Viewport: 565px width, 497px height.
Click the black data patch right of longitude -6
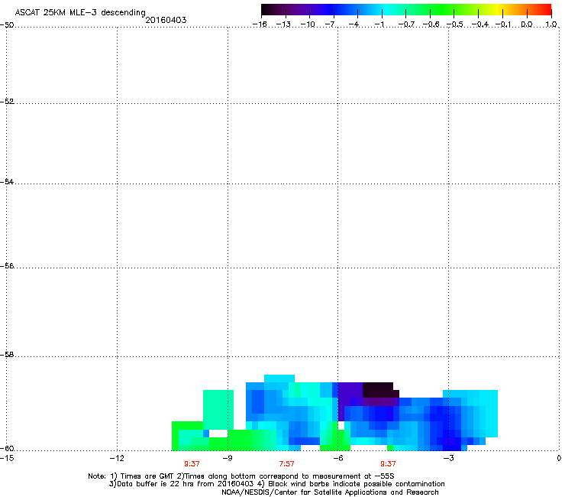(379, 390)
